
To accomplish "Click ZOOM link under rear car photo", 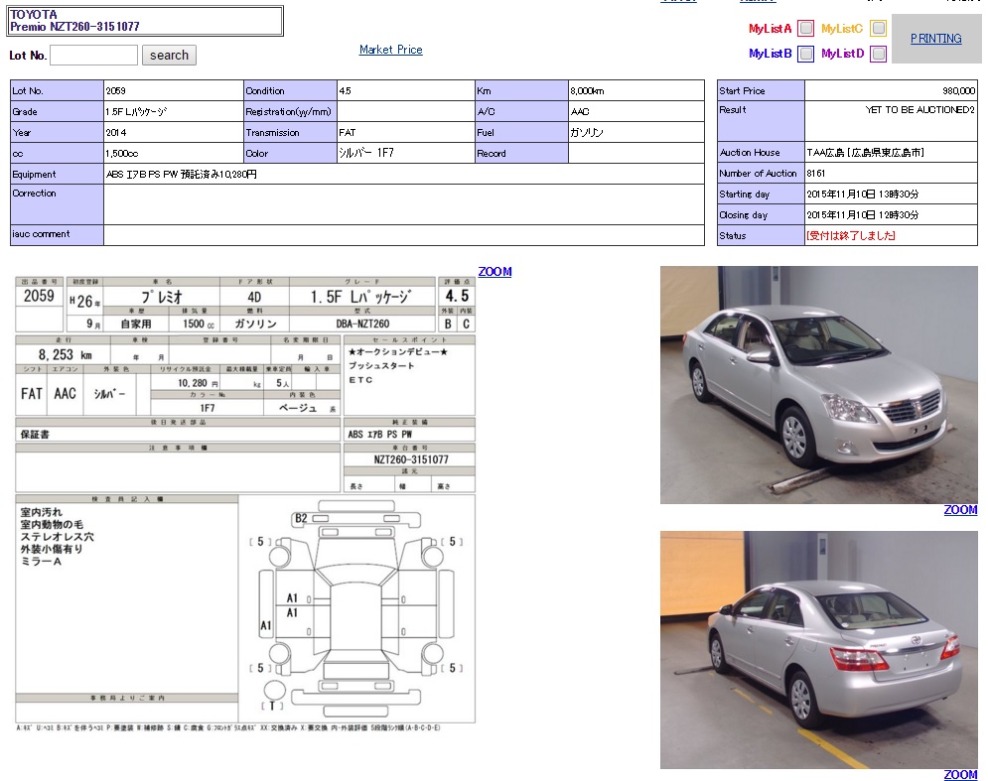I will click(960, 775).
